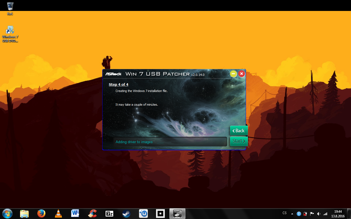
Task: Launch Firefox from the taskbar
Action: pyautogui.click(x=41, y=214)
